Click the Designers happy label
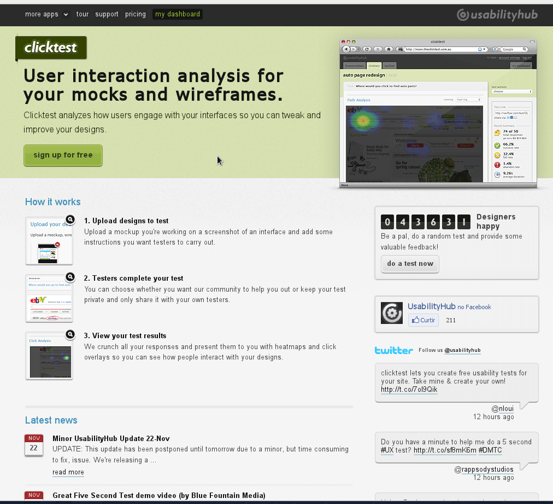553x504 pixels. point(496,222)
